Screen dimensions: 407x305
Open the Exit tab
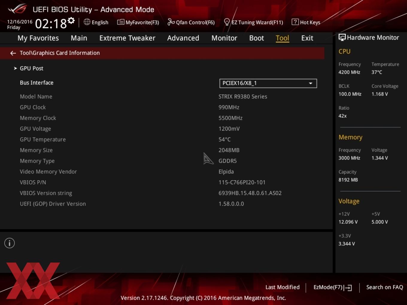click(x=307, y=38)
